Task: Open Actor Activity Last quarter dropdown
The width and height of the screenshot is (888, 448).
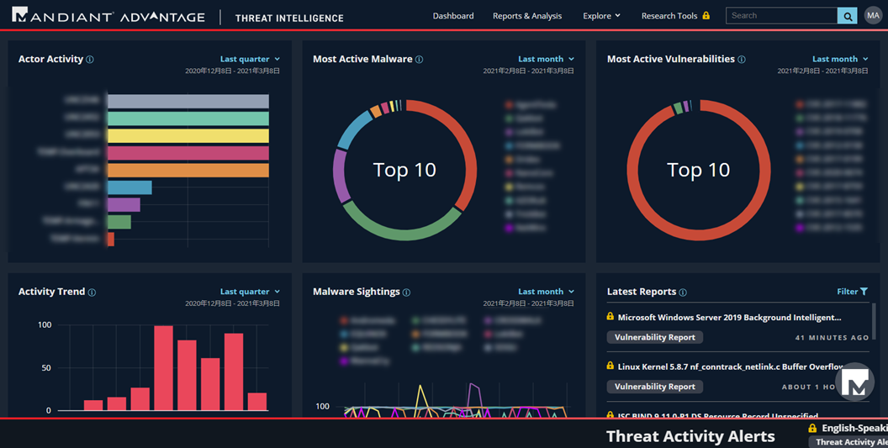Action: click(x=250, y=59)
